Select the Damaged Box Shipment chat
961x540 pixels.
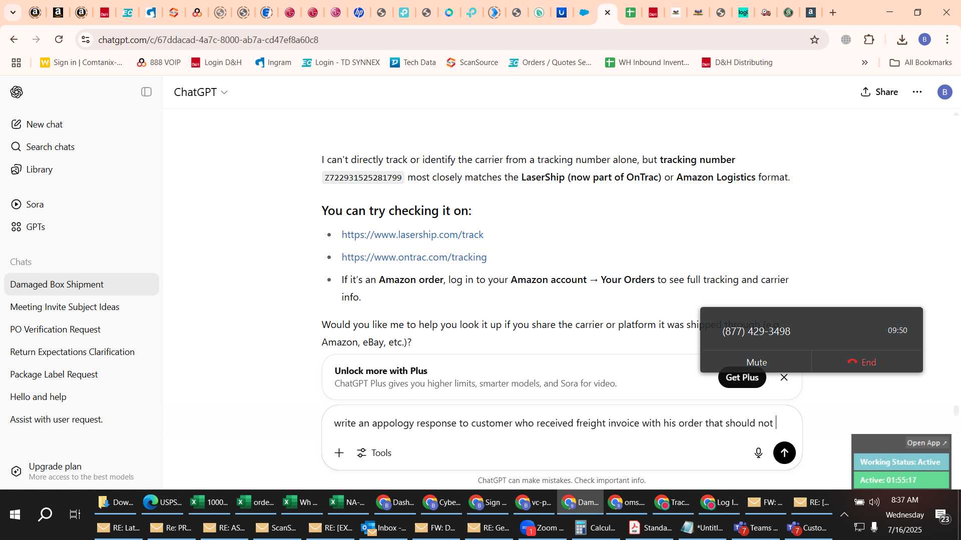tap(82, 284)
